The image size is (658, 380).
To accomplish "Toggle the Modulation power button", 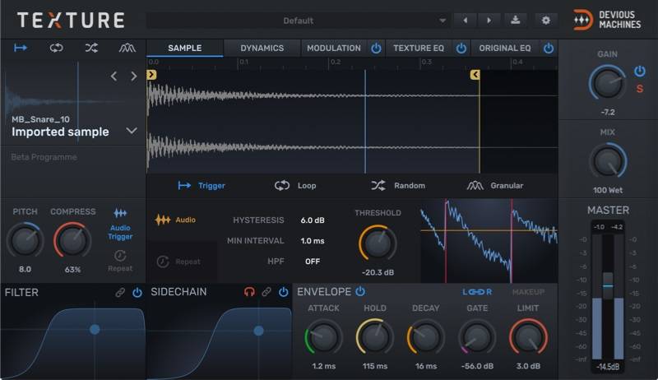I will pyautogui.click(x=376, y=49).
